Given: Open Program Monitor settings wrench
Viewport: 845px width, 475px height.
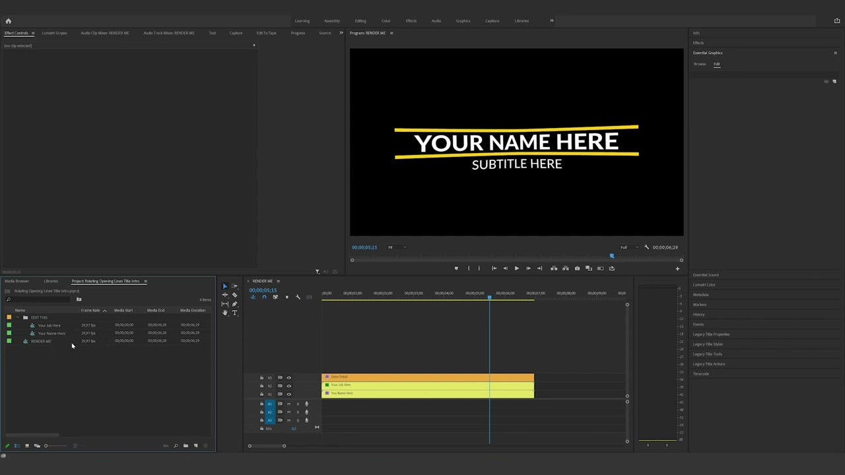Looking at the screenshot, I should click(646, 247).
